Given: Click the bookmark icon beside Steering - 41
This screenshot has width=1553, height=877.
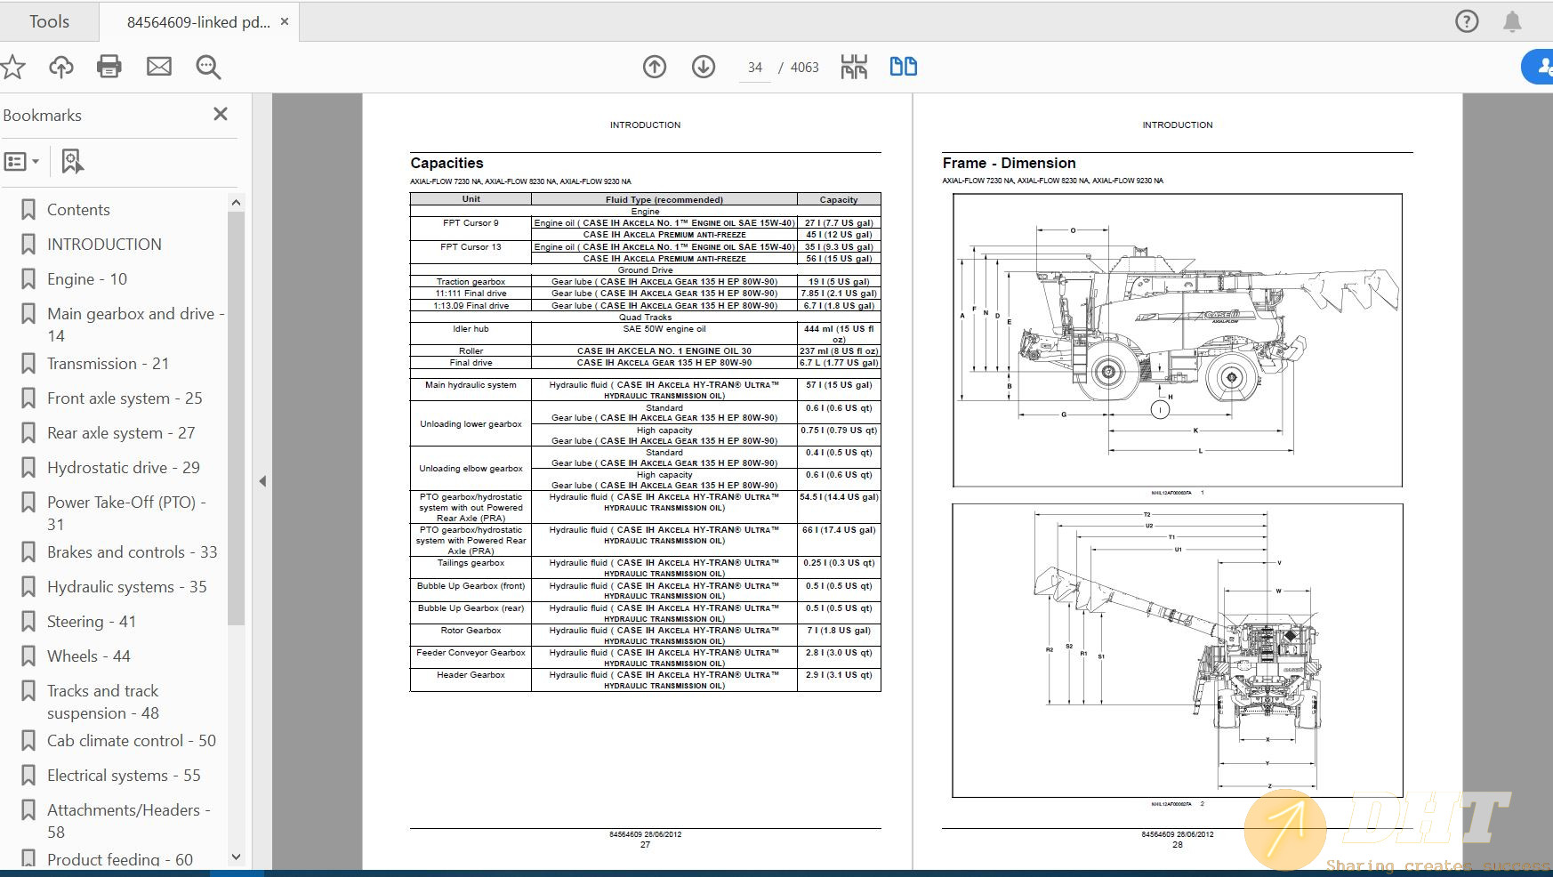Looking at the screenshot, I should [28, 622].
